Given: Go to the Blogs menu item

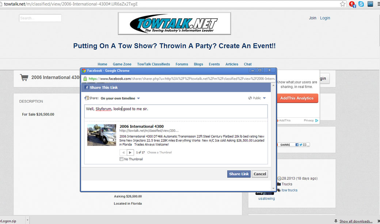Looking at the screenshot, I should [x=198, y=64].
